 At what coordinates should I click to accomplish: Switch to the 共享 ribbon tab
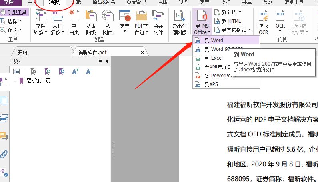pos(247,2)
